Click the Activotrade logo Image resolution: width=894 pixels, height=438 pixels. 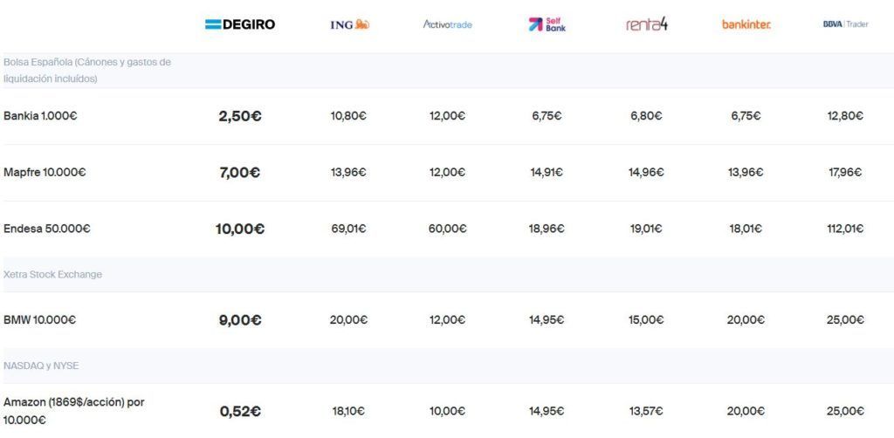pos(448,24)
